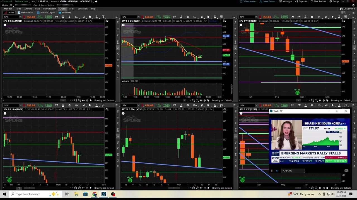Viewport: 357px width, 200px height.
Task: Go to Home Screen
Action: coord(267,1)
